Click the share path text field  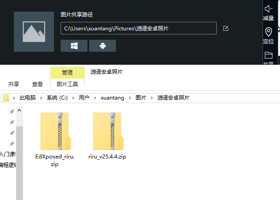pos(139,28)
